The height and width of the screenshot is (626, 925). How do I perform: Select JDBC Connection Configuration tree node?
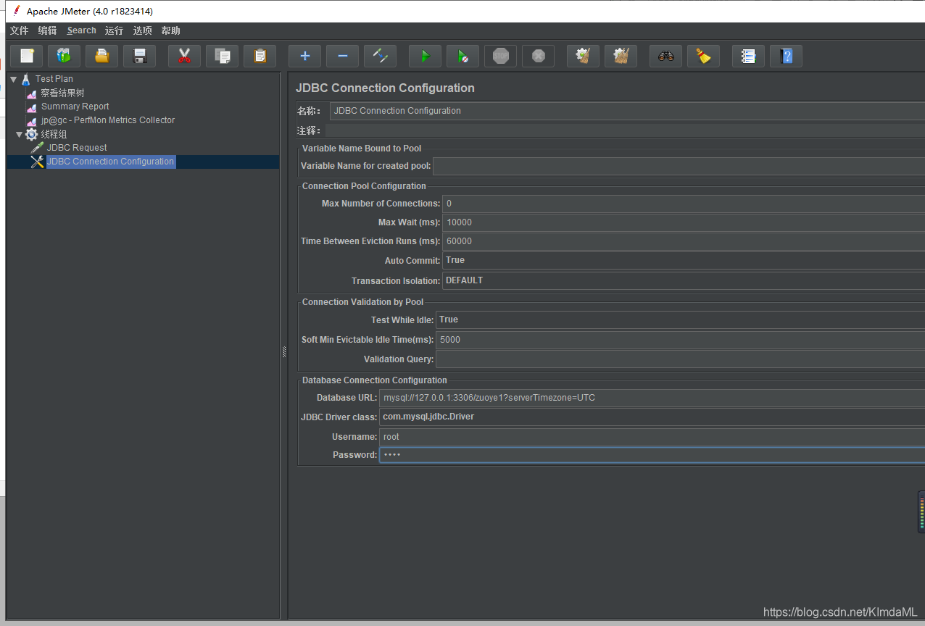pos(111,162)
